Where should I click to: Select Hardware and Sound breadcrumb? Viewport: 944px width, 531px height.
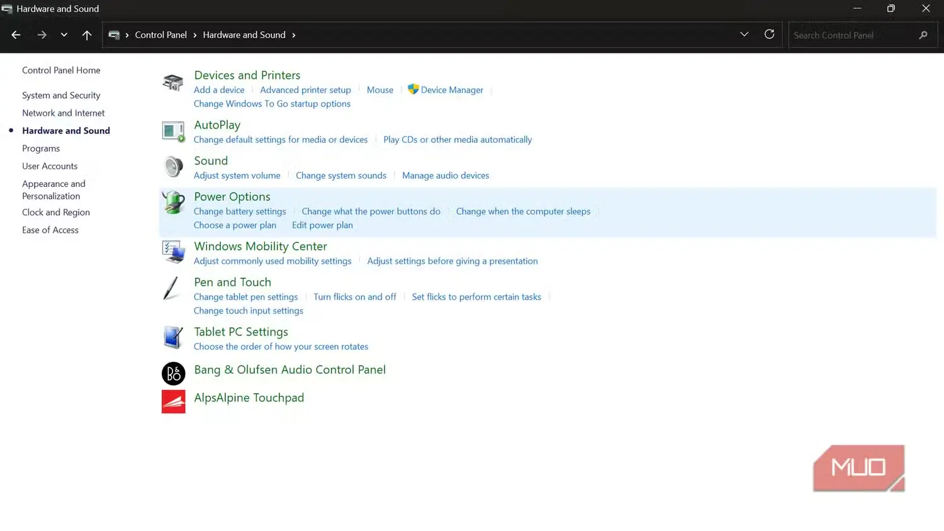(244, 35)
